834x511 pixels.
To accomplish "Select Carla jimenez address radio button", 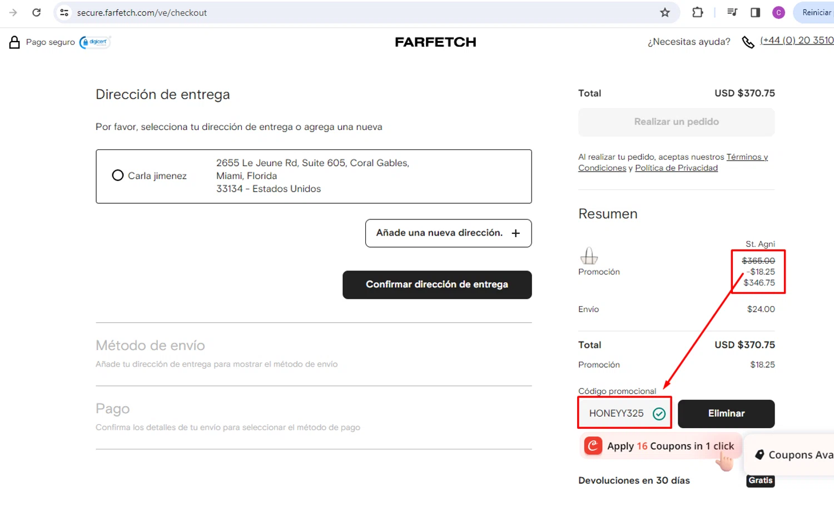I will click(118, 176).
